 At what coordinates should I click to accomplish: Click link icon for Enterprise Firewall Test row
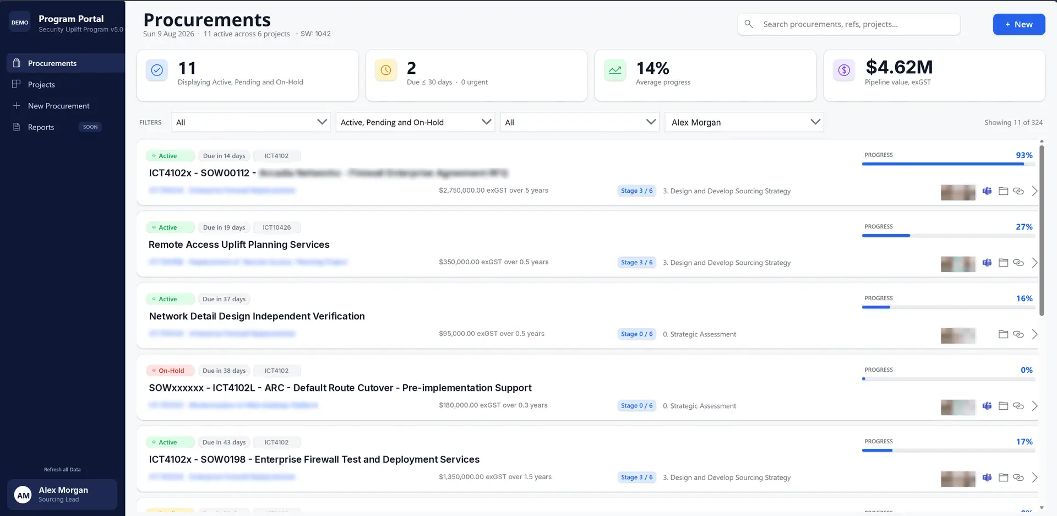[x=1018, y=477]
